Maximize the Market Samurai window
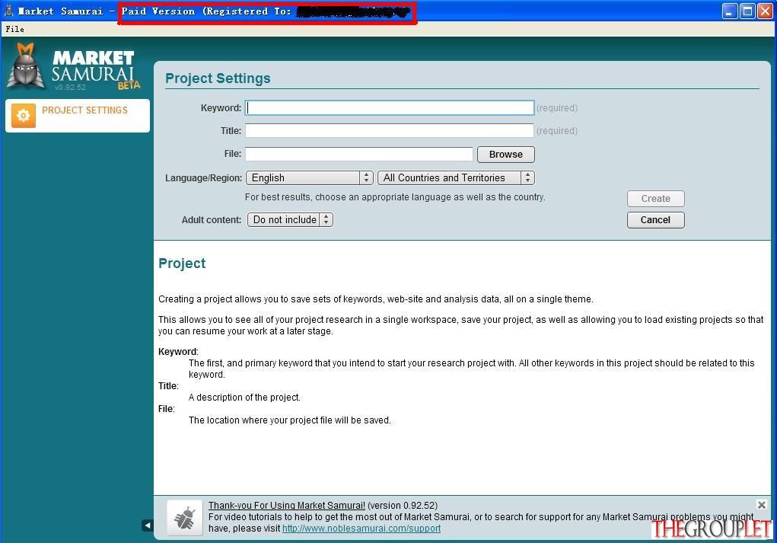777x543 pixels. click(x=747, y=11)
